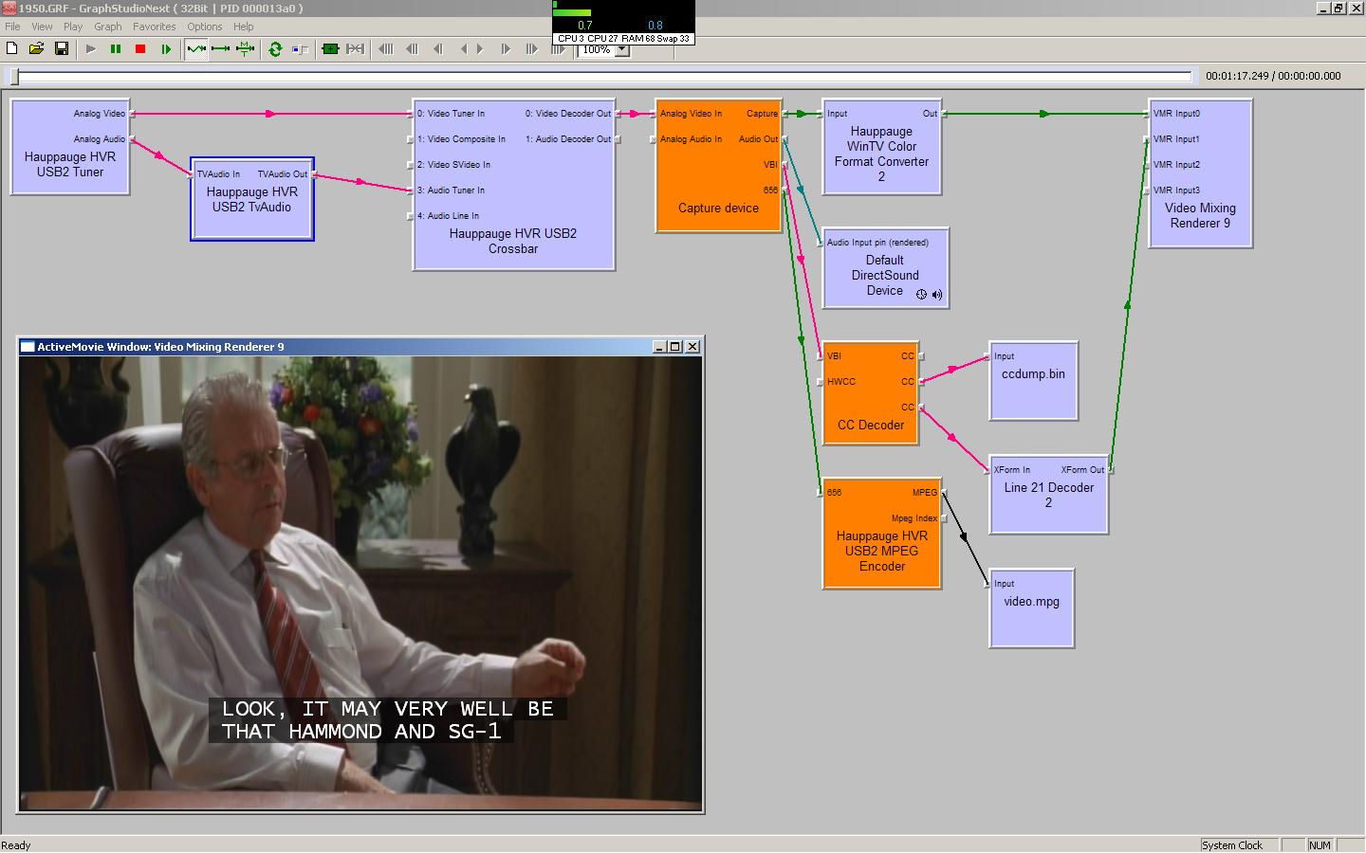Click the seek bar thumb at the start
Image resolution: width=1366 pixels, height=853 pixels.
(x=14, y=76)
